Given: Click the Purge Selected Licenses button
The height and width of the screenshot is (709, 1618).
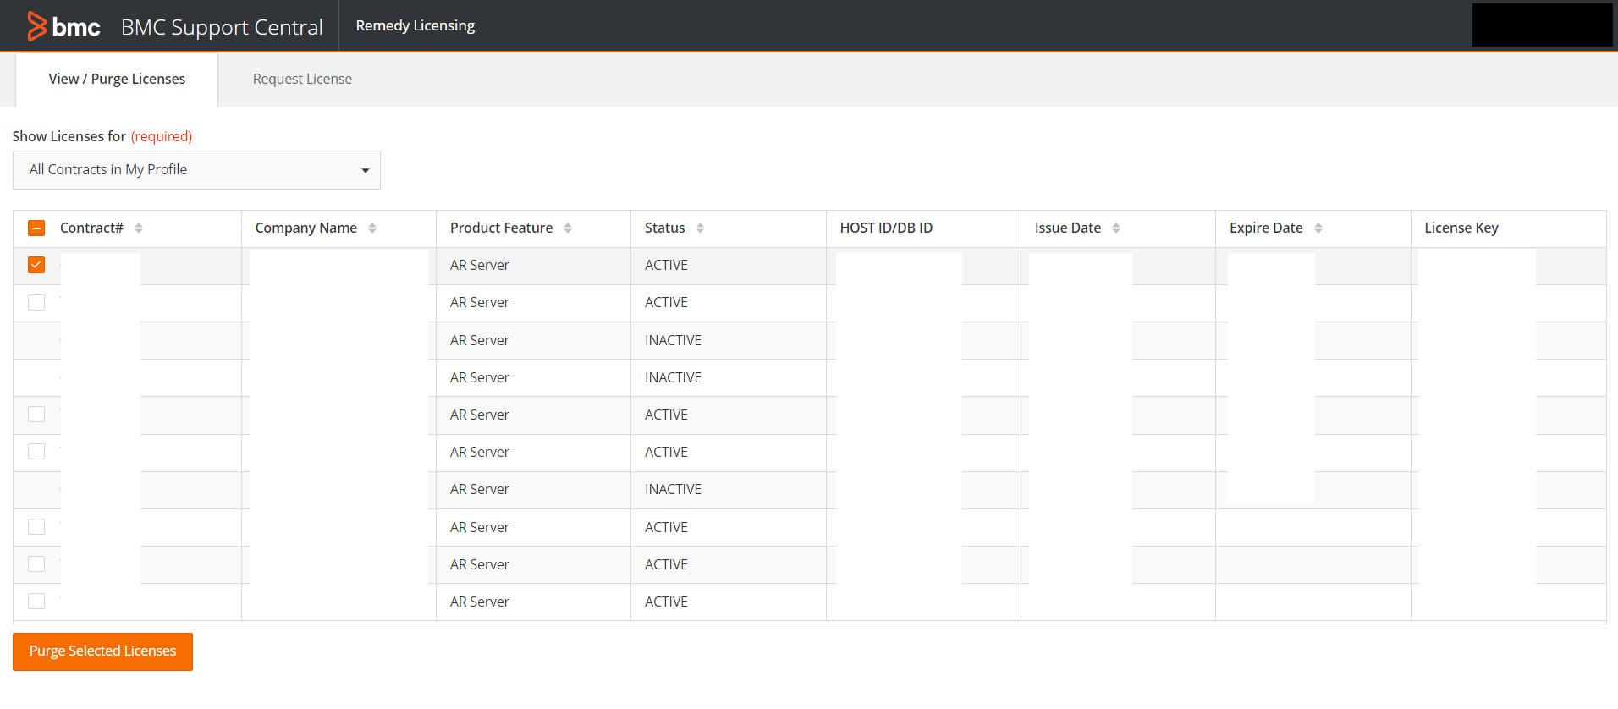Looking at the screenshot, I should tap(102, 651).
